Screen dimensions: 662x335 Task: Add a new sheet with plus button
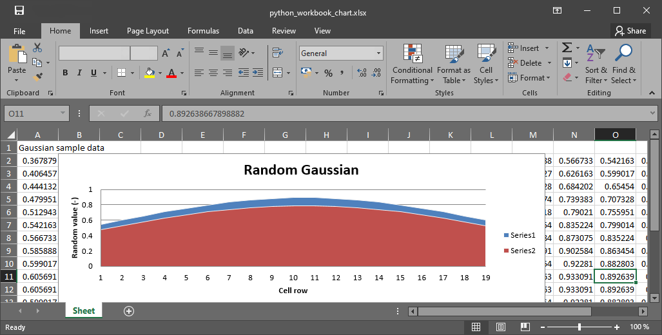click(129, 311)
